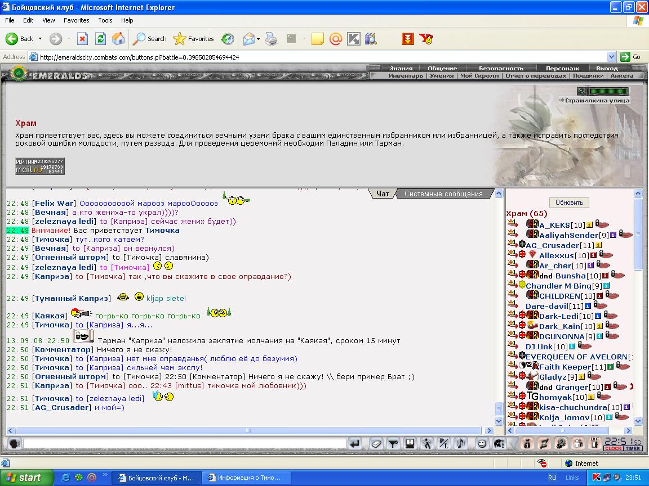This screenshot has width=649, height=486.
Task: Click the mail.ru rating banner
Action: (40, 166)
